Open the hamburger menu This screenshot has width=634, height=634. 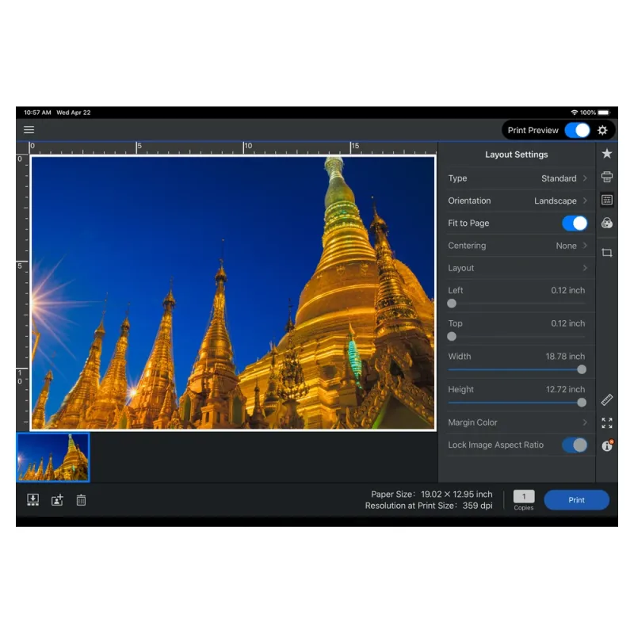pyautogui.click(x=29, y=130)
